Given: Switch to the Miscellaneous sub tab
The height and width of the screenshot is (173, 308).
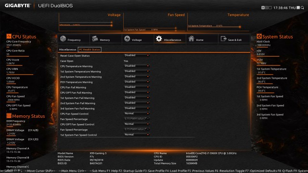Looking at the screenshot, I should point(67,49).
